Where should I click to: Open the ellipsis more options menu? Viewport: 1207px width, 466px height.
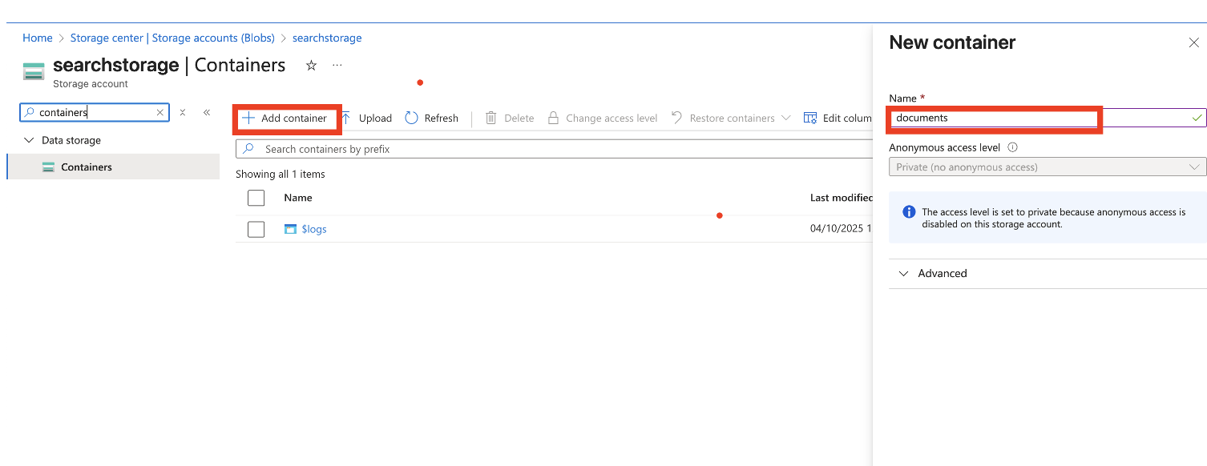(337, 66)
